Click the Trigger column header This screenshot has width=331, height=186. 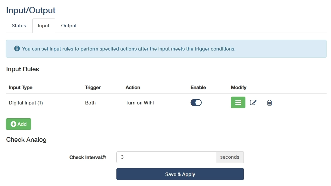pyautogui.click(x=93, y=88)
